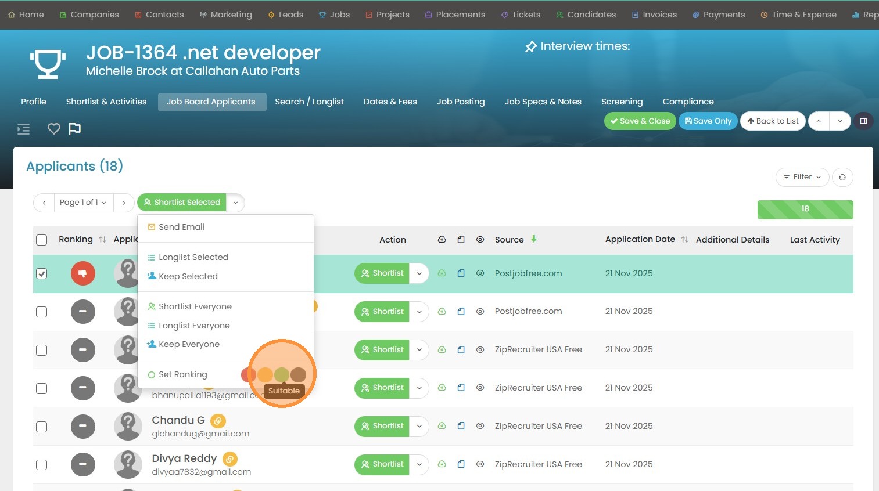Tick checkbox for the bhanupailla1193 applicant row

(42, 388)
